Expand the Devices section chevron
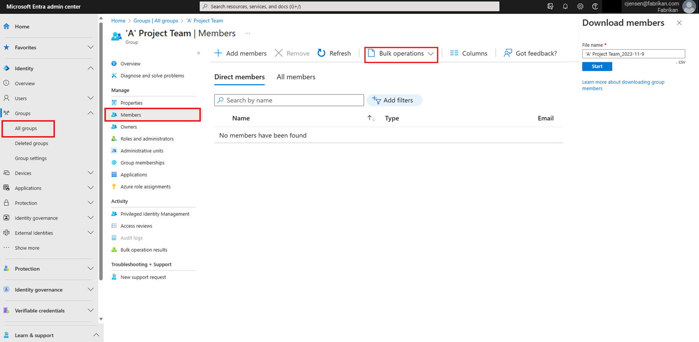The width and height of the screenshot is (699, 342). coord(90,173)
